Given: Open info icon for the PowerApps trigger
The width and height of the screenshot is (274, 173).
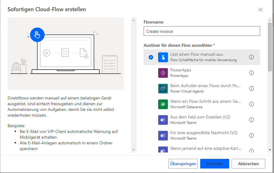Looking at the screenshot, I should [251, 73].
